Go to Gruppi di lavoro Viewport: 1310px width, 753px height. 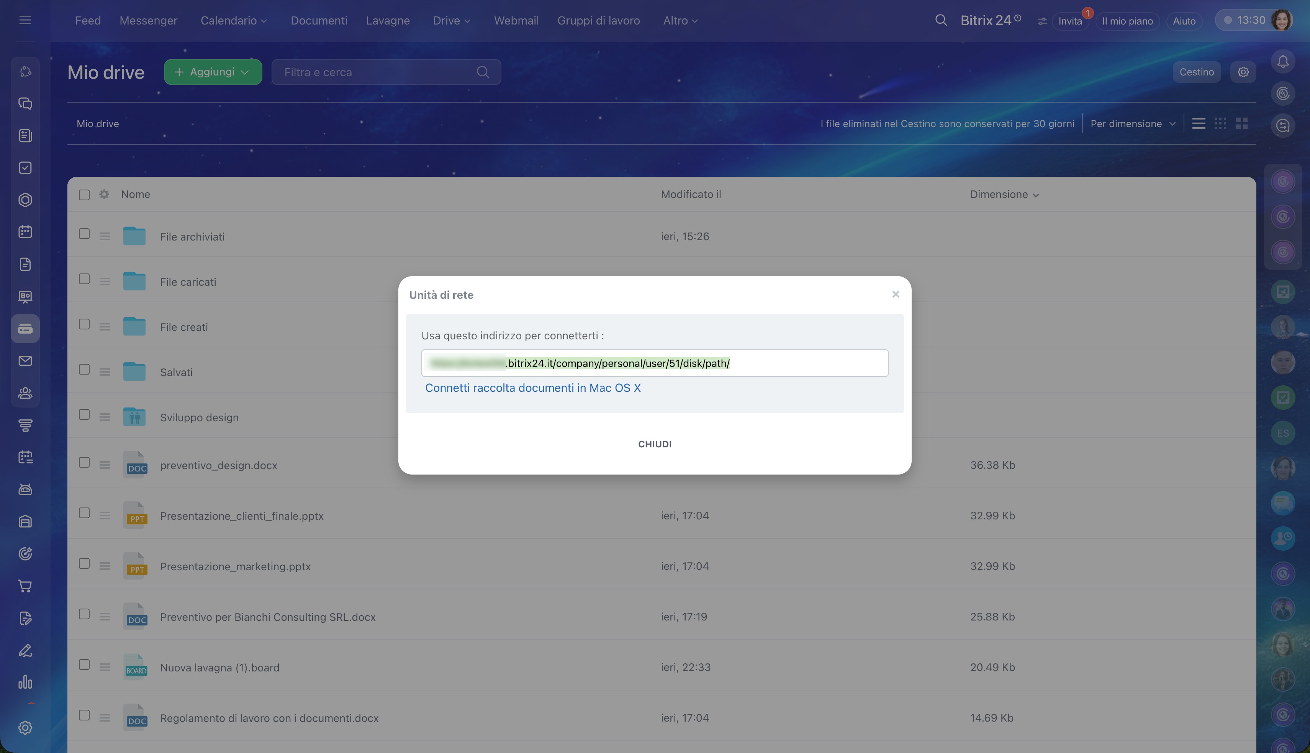click(598, 21)
